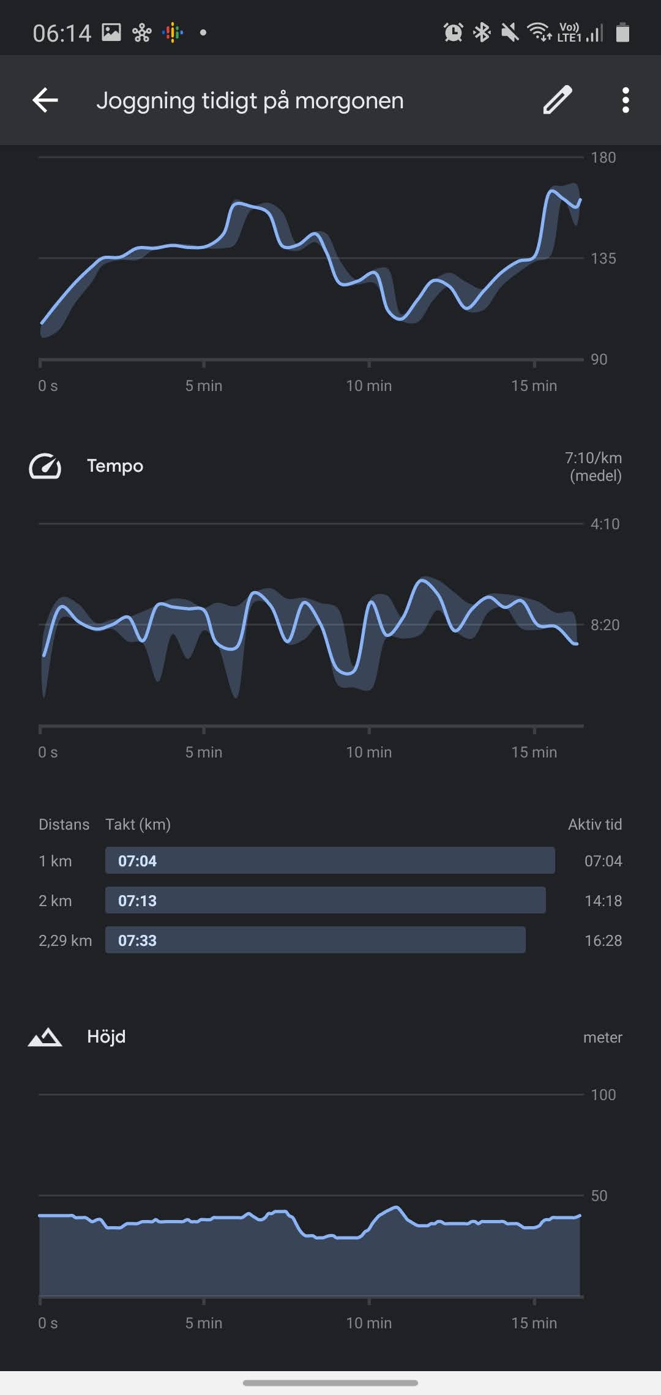Tap the alarm clock status icon
This screenshot has width=661, height=1395.
pyautogui.click(x=453, y=32)
